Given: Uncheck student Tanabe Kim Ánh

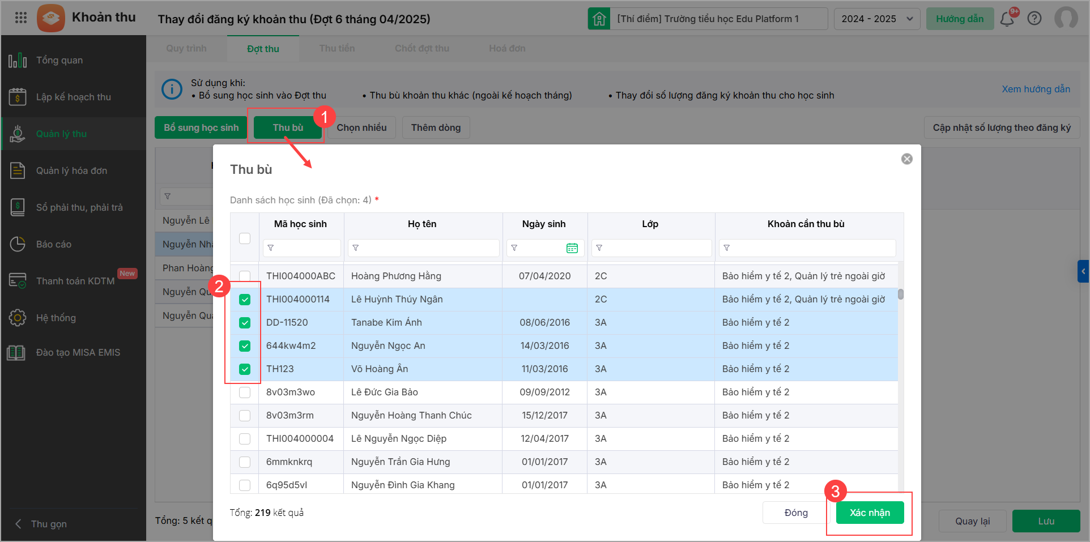Looking at the screenshot, I should point(245,323).
